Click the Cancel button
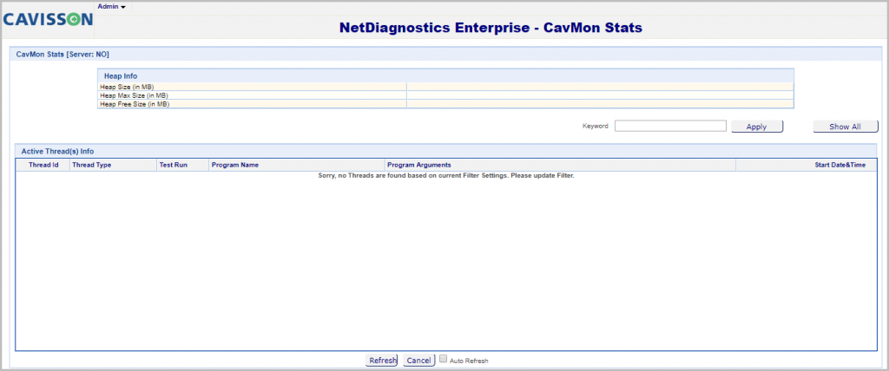 [419, 361]
